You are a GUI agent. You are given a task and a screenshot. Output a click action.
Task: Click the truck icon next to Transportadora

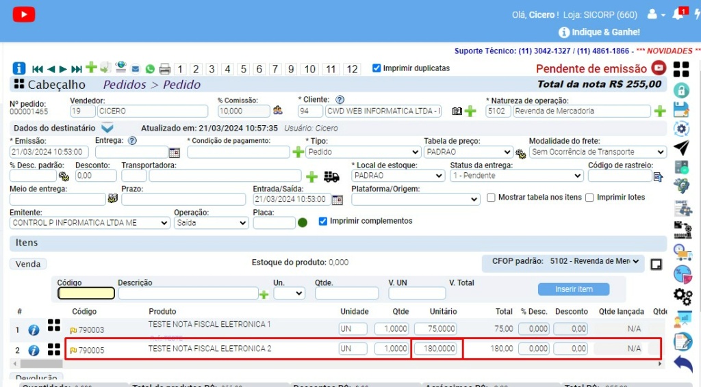tap(331, 177)
